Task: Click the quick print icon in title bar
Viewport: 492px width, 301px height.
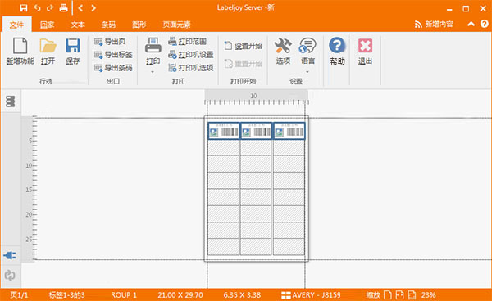Action: click(63, 8)
